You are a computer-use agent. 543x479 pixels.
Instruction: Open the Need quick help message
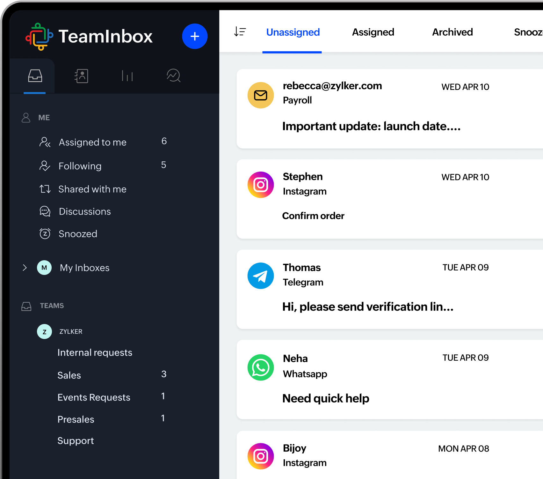tap(326, 399)
